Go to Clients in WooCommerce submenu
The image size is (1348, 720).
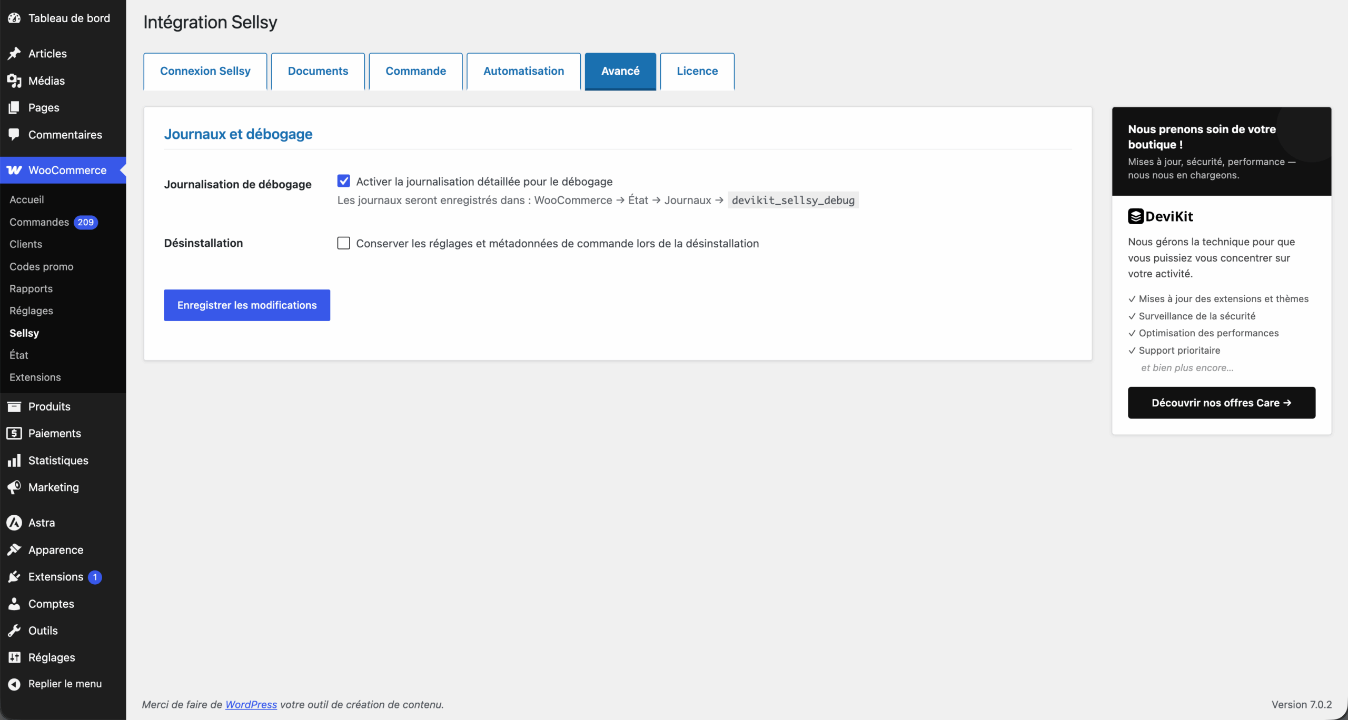coord(26,244)
